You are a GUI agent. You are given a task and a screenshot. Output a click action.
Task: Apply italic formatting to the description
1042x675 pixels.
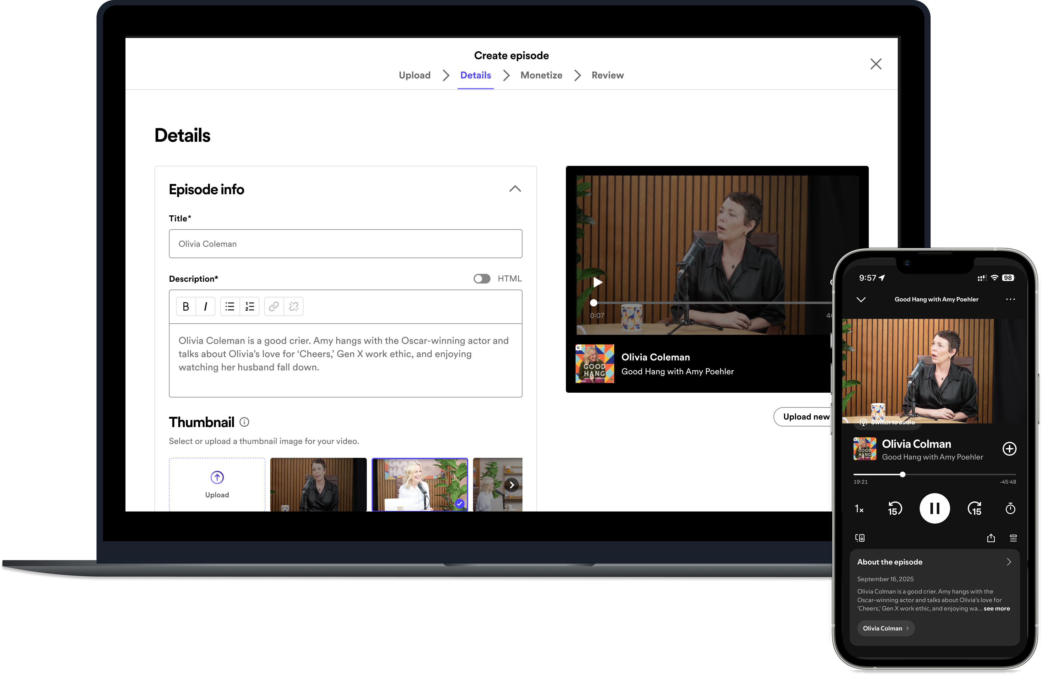[x=205, y=306]
